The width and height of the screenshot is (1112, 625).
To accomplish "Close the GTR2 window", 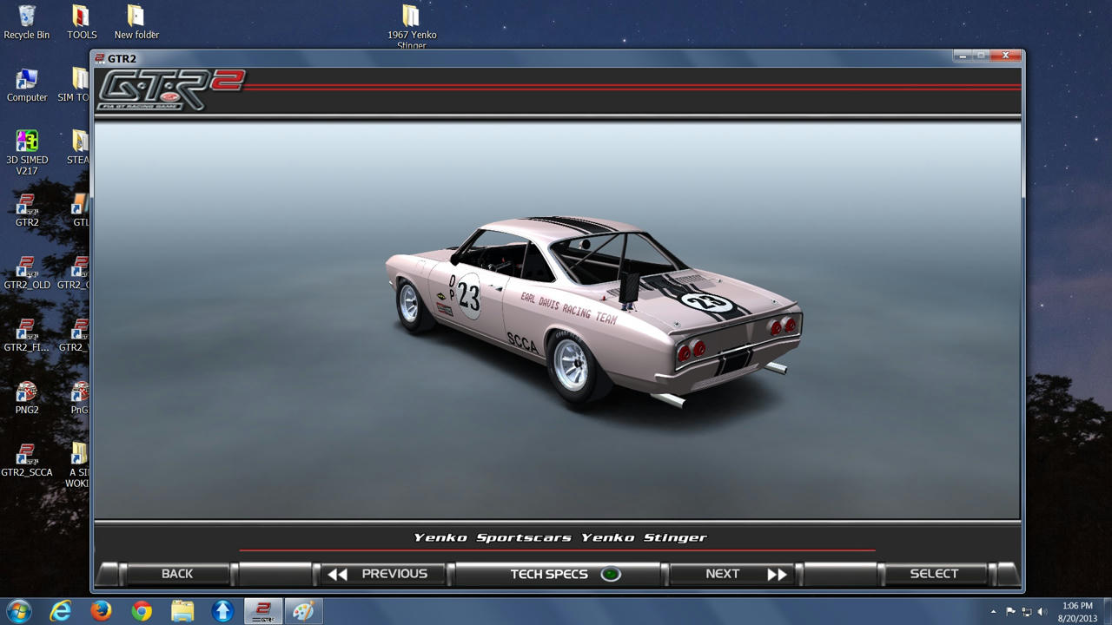I will coord(1005,56).
